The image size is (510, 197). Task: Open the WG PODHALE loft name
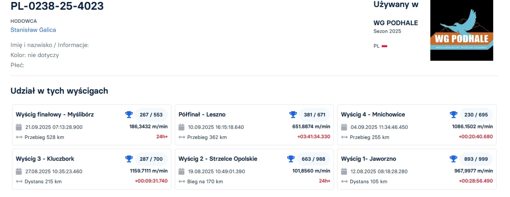click(395, 23)
